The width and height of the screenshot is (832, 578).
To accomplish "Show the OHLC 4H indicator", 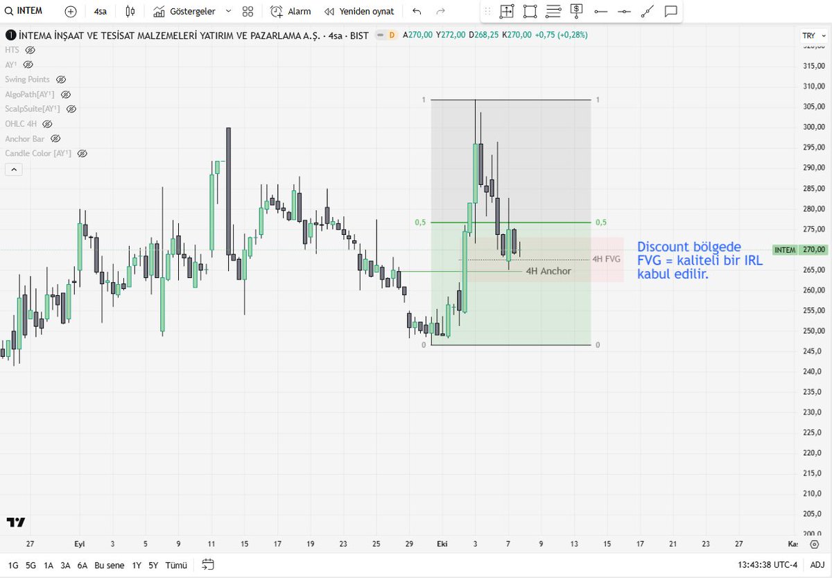I will pyautogui.click(x=47, y=124).
